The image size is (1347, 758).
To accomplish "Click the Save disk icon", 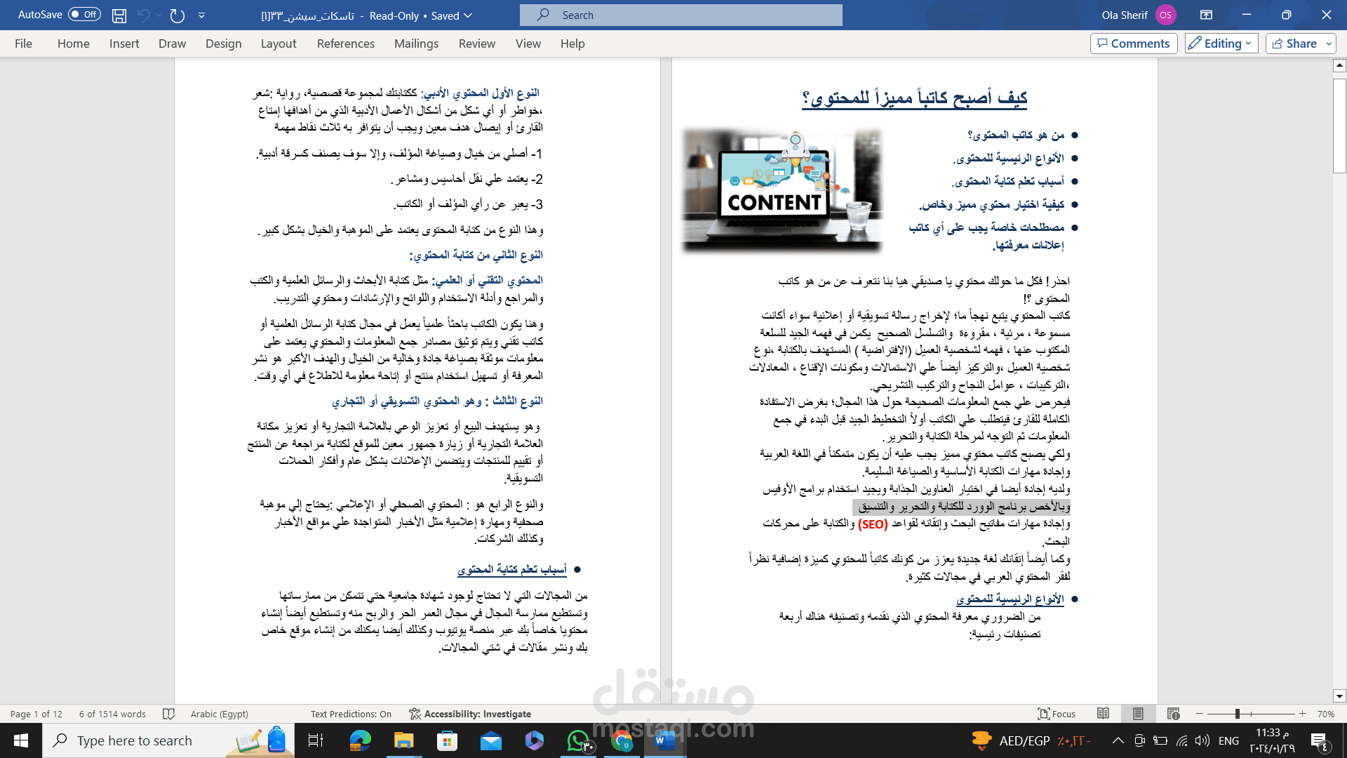I will [119, 15].
